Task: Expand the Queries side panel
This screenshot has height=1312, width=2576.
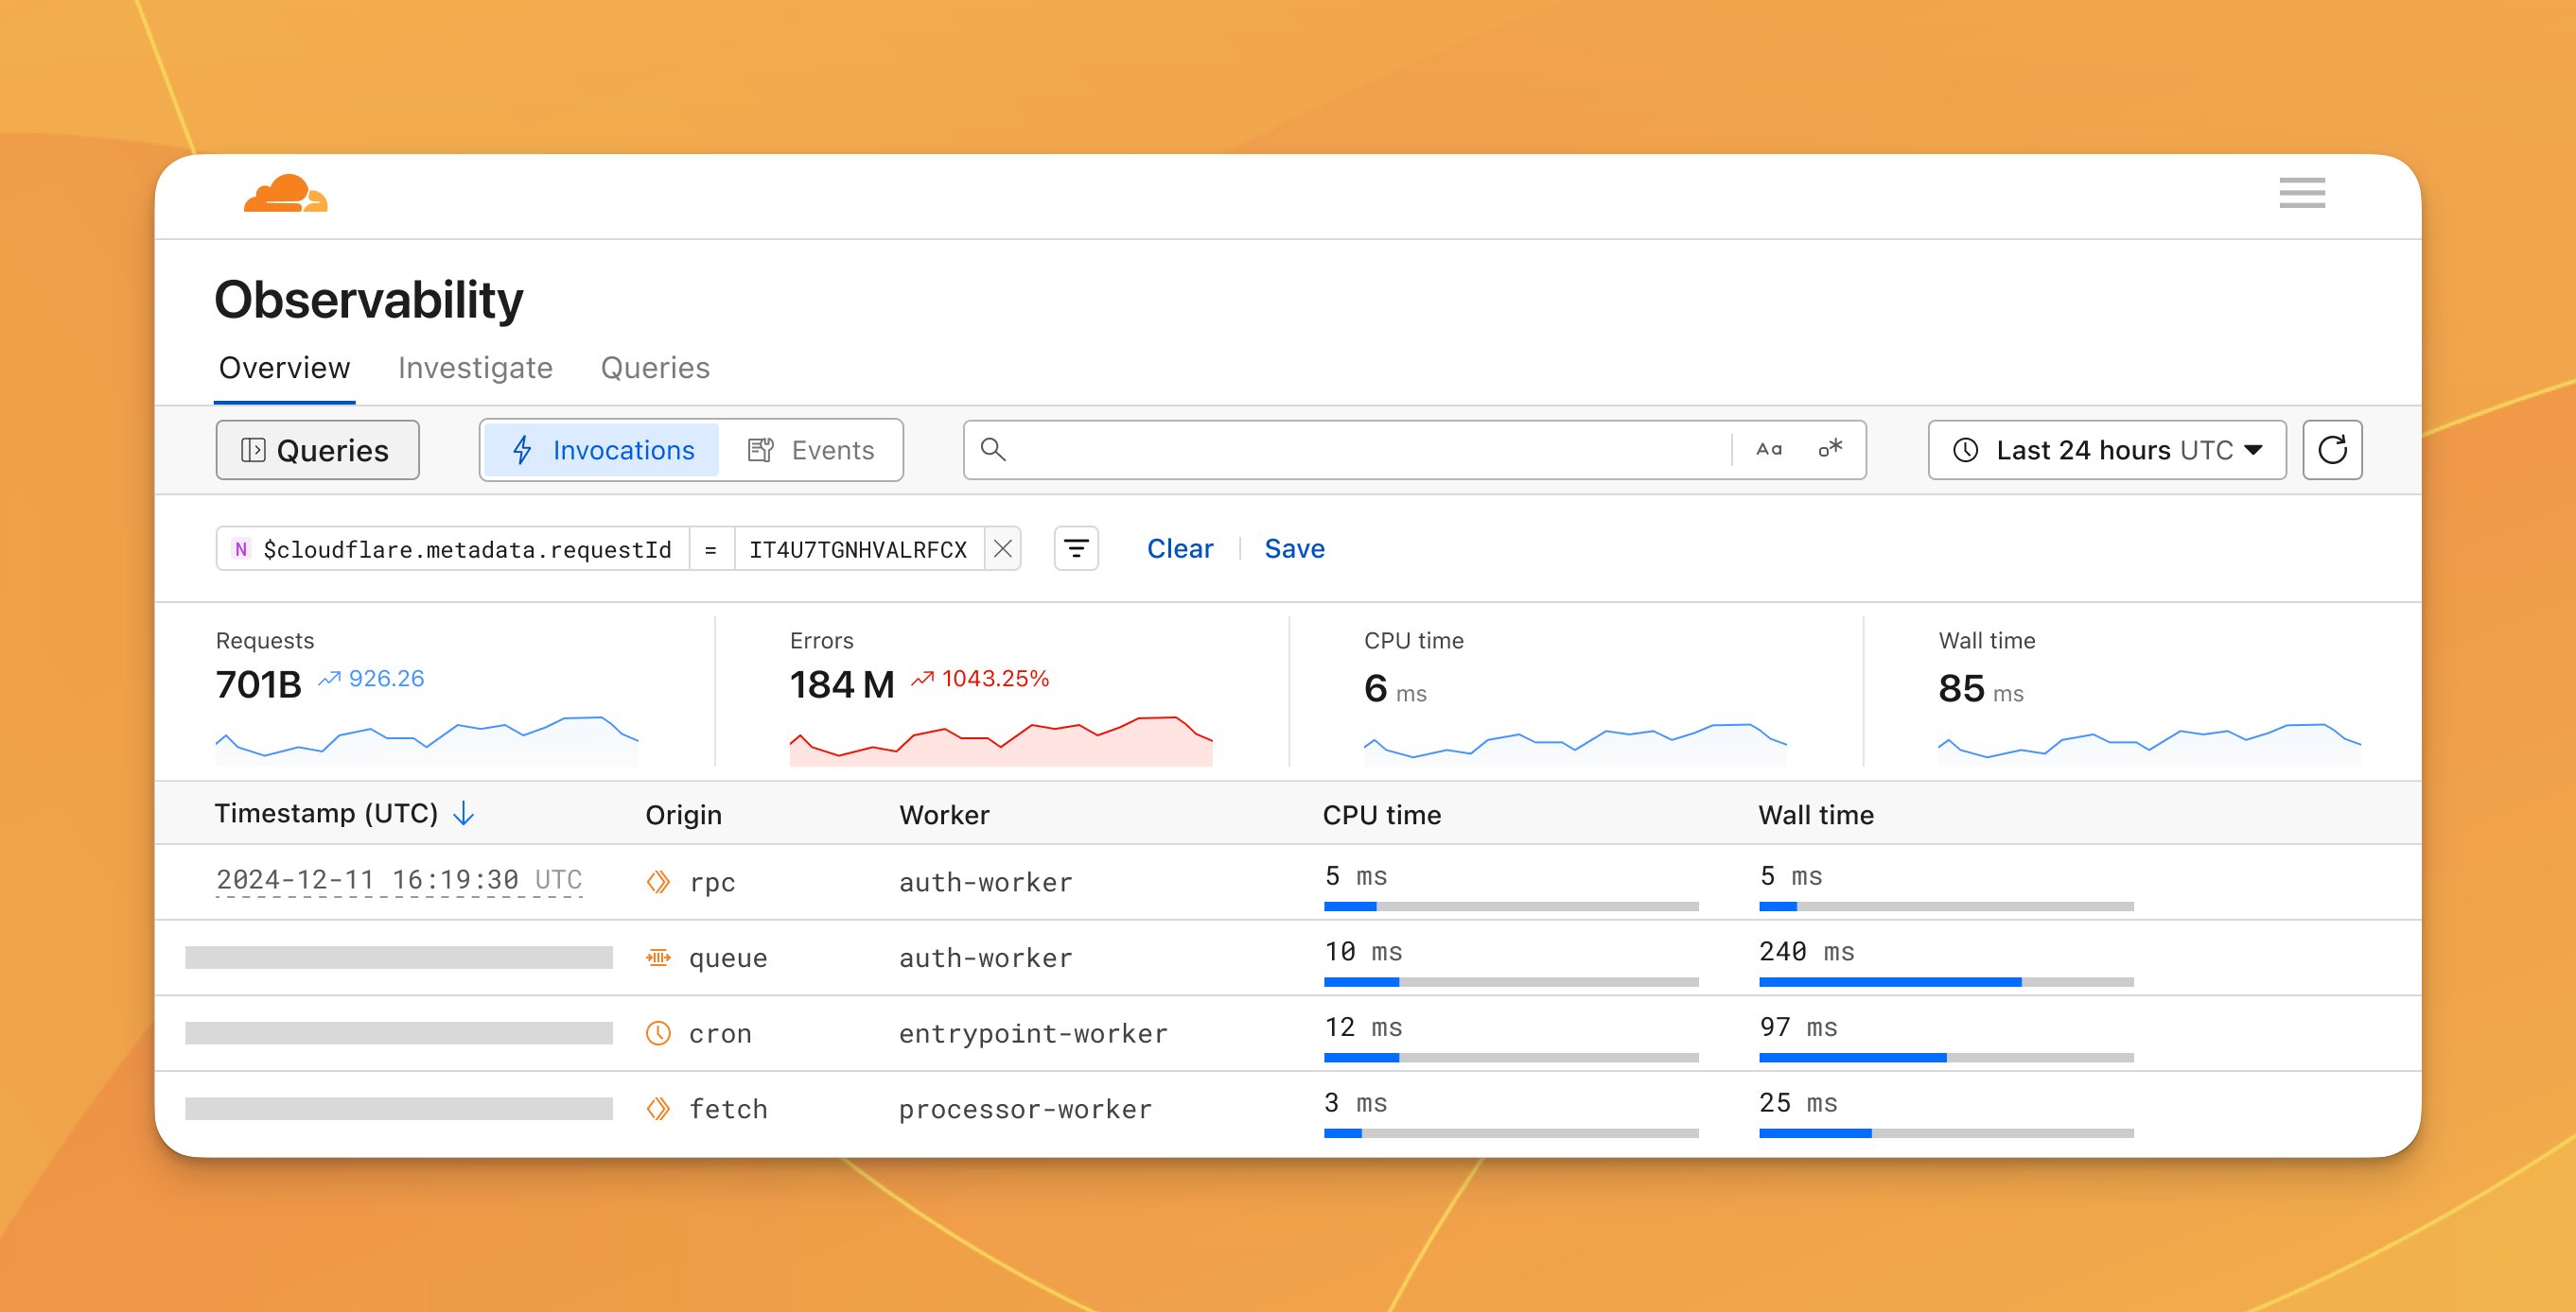Action: 317,450
